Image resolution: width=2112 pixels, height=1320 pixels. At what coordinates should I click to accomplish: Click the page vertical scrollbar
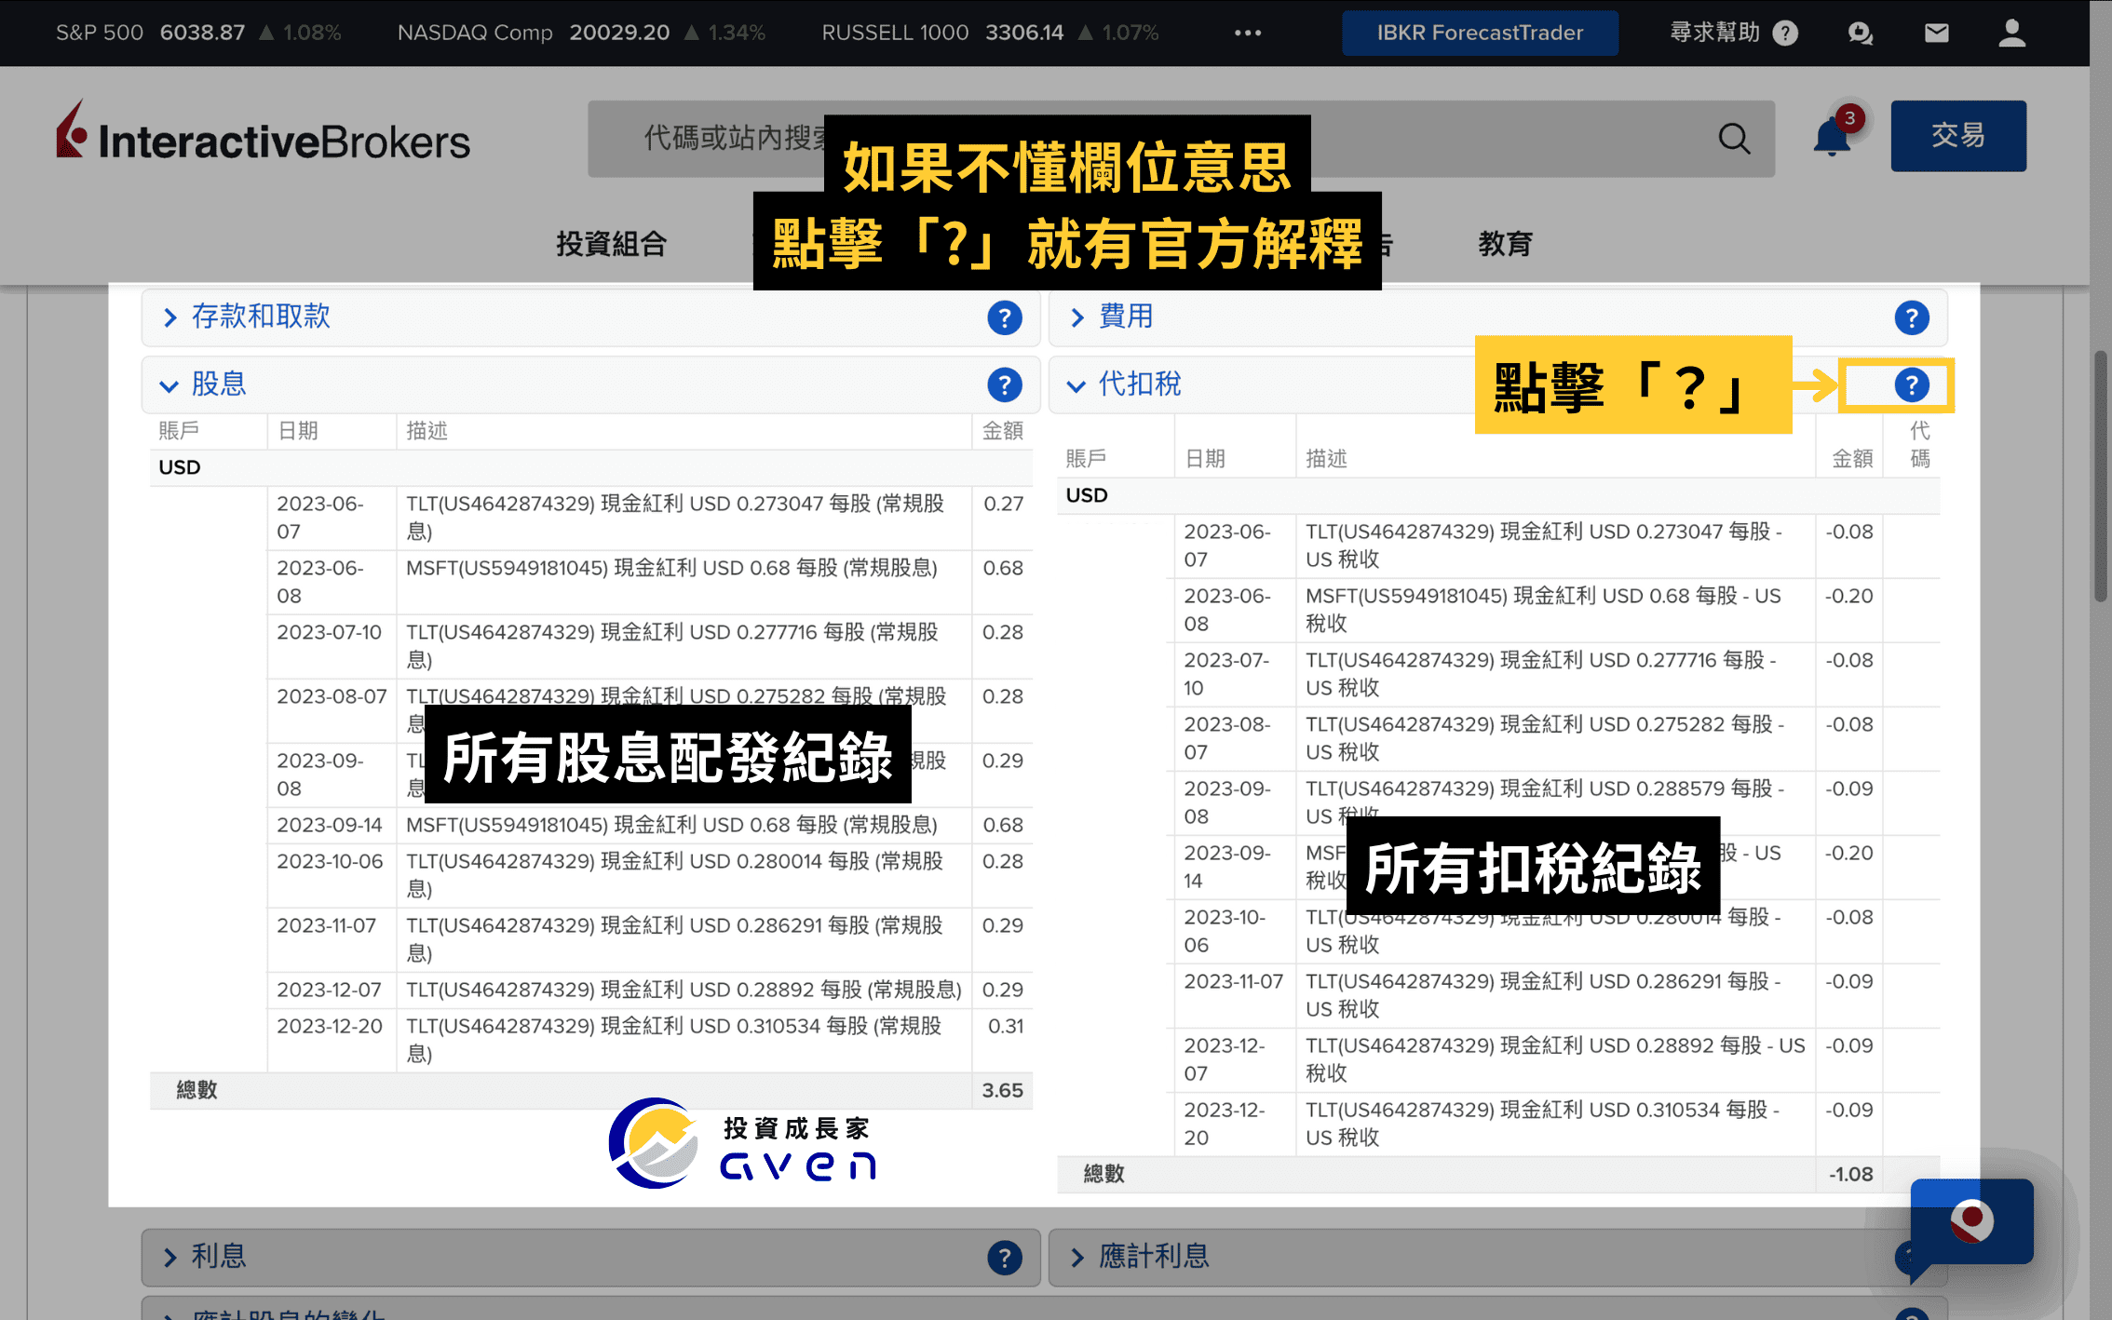click(x=2099, y=477)
